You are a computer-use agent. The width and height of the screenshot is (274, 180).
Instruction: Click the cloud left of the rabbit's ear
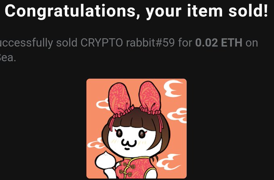[x=103, y=104]
